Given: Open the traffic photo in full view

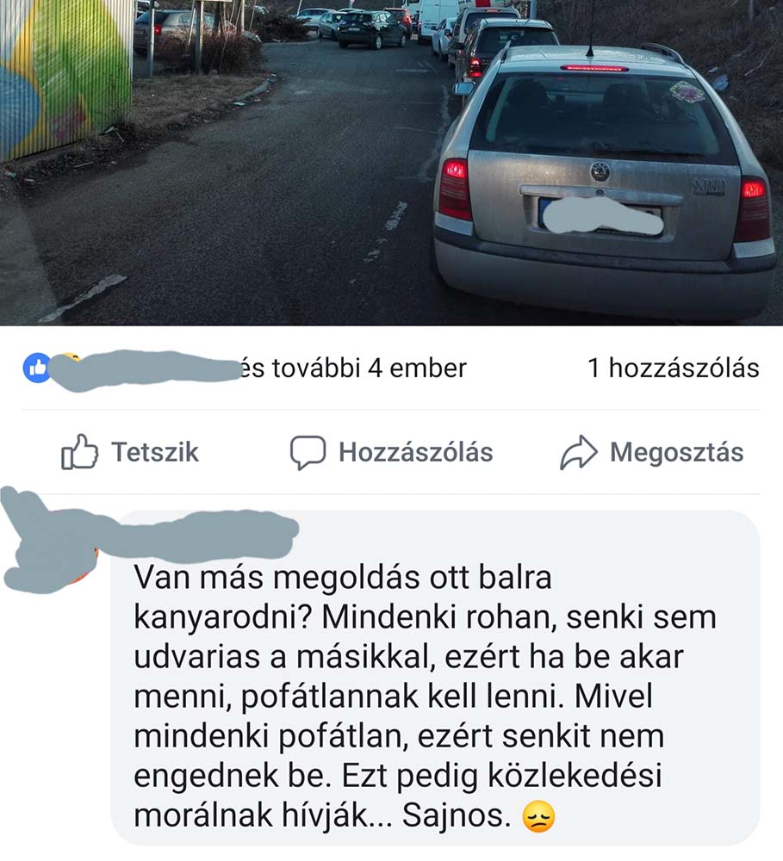Looking at the screenshot, I should click(x=391, y=163).
